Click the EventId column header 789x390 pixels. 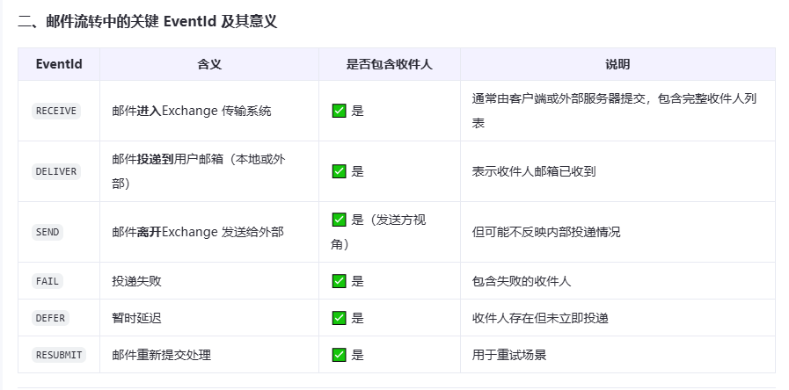coord(59,64)
